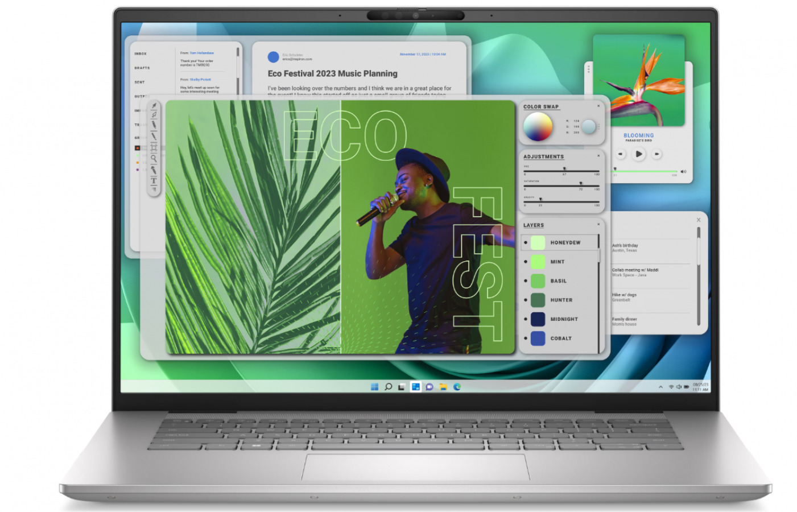Image resolution: width=797 pixels, height=512 pixels.
Task: Open "Hike w/ dogs" calendar entry
Action: pos(625,297)
